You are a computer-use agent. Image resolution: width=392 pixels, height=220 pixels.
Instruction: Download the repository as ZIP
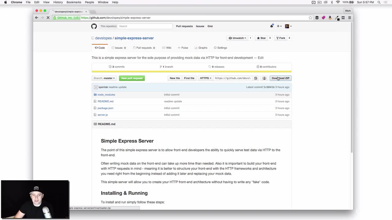click(281, 78)
